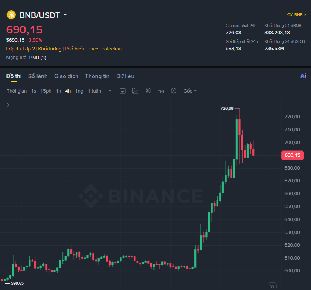This screenshot has width=311, height=290.
Task: Open the Ai assistant icon
Action: click(303, 76)
